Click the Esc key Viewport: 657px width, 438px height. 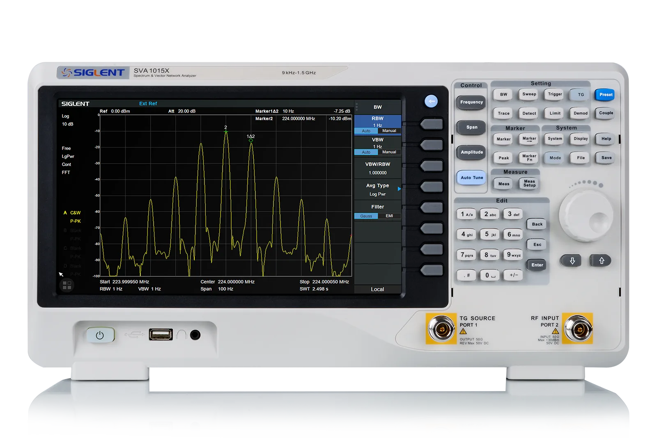tap(537, 244)
